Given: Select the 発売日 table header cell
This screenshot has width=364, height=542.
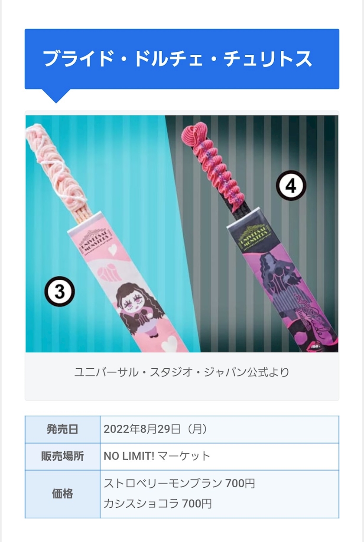Looking at the screenshot, I should pos(62,430).
